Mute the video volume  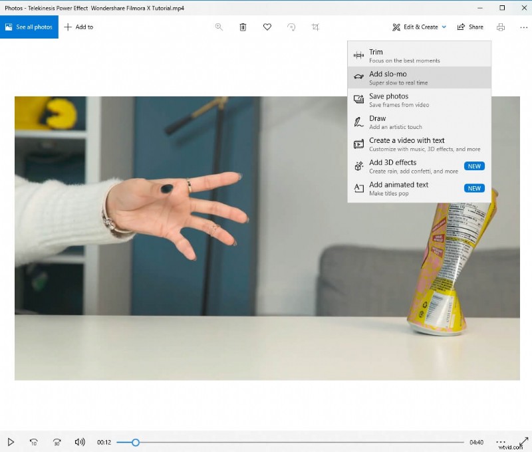(80, 441)
